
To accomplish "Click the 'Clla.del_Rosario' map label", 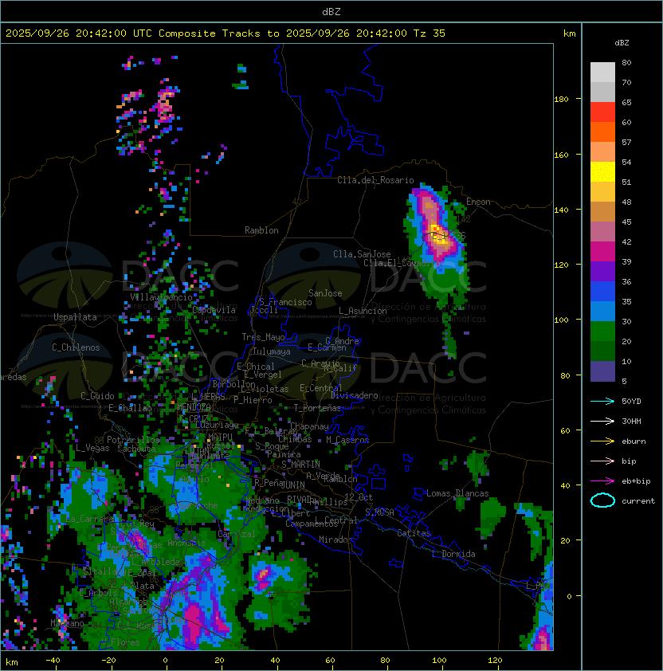I will click(x=375, y=180).
